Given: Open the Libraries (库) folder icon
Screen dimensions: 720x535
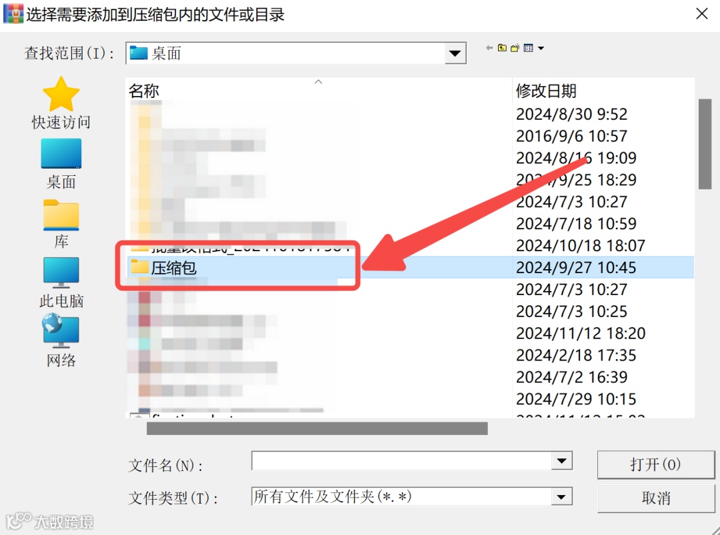Looking at the screenshot, I should coord(61,215).
